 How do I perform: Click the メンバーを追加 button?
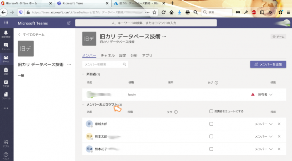268,64
